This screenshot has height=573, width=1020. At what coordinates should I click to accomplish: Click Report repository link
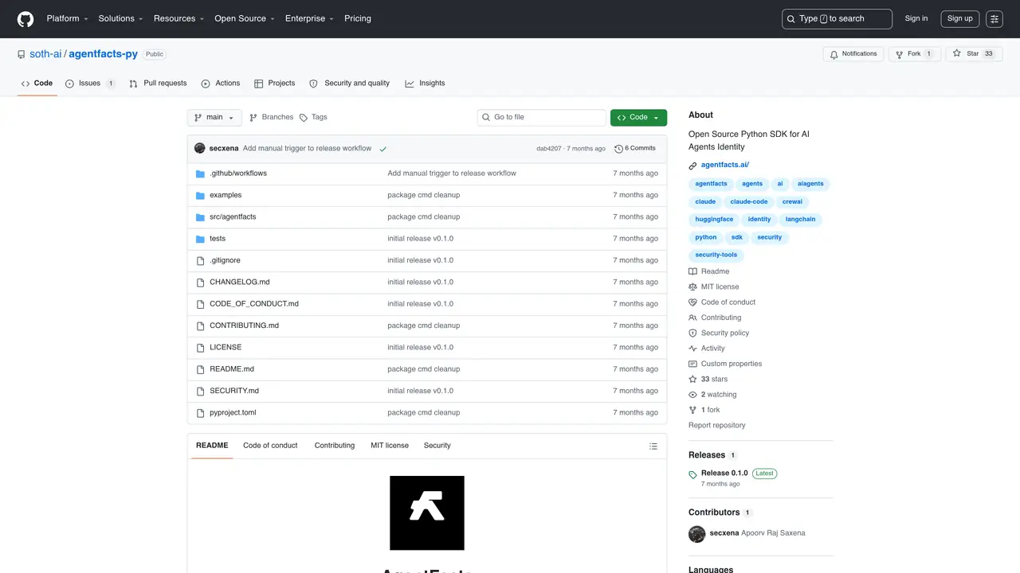717,426
